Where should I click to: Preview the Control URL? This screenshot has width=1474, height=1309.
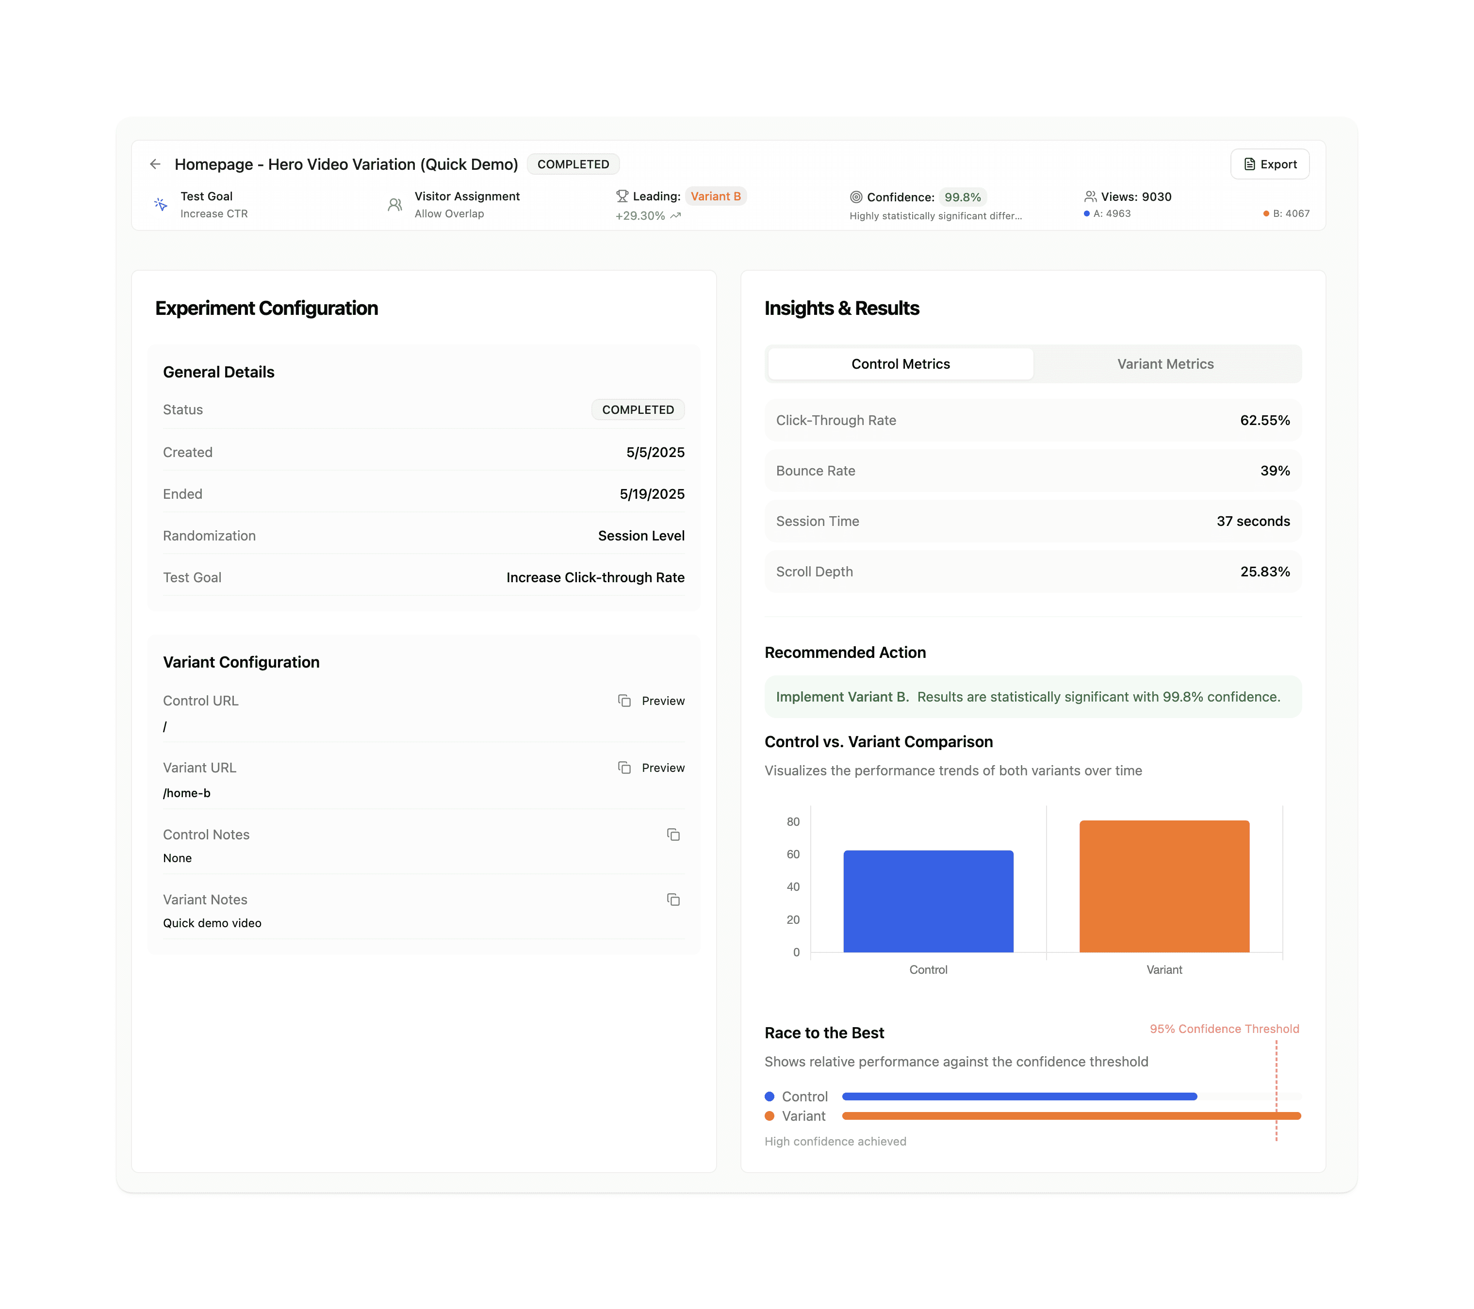pyautogui.click(x=663, y=701)
